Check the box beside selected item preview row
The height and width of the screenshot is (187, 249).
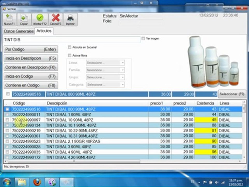[x=8, y=94]
